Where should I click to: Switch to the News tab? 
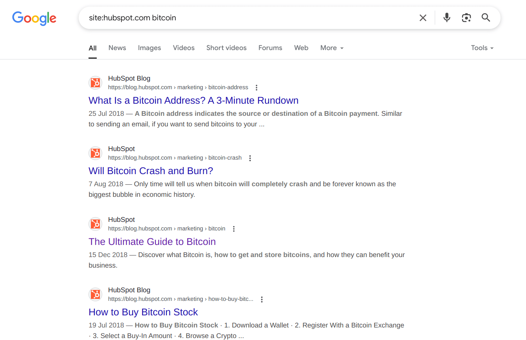tap(117, 48)
